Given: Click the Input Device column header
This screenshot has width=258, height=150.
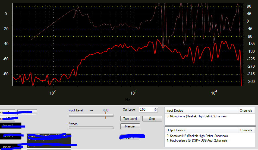Looking at the screenshot, I should [x=202, y=111].
